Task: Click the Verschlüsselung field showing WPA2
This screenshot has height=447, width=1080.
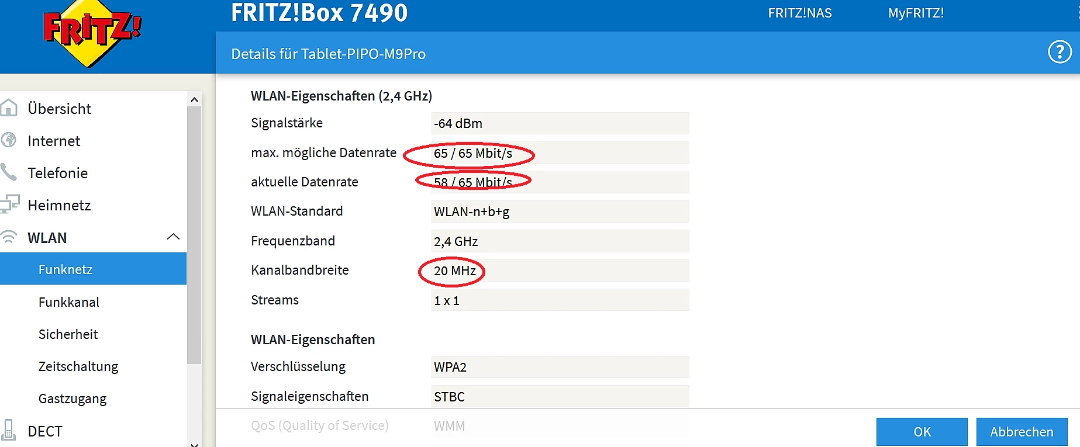Action: pyautogui.click(x=560, y=367)
